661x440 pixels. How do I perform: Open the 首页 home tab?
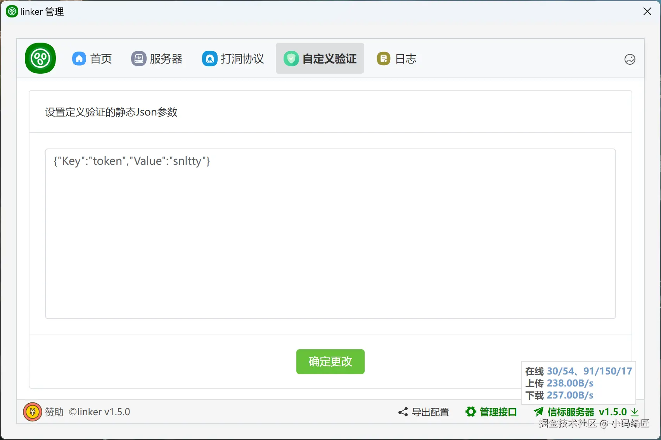coord(92,59)
